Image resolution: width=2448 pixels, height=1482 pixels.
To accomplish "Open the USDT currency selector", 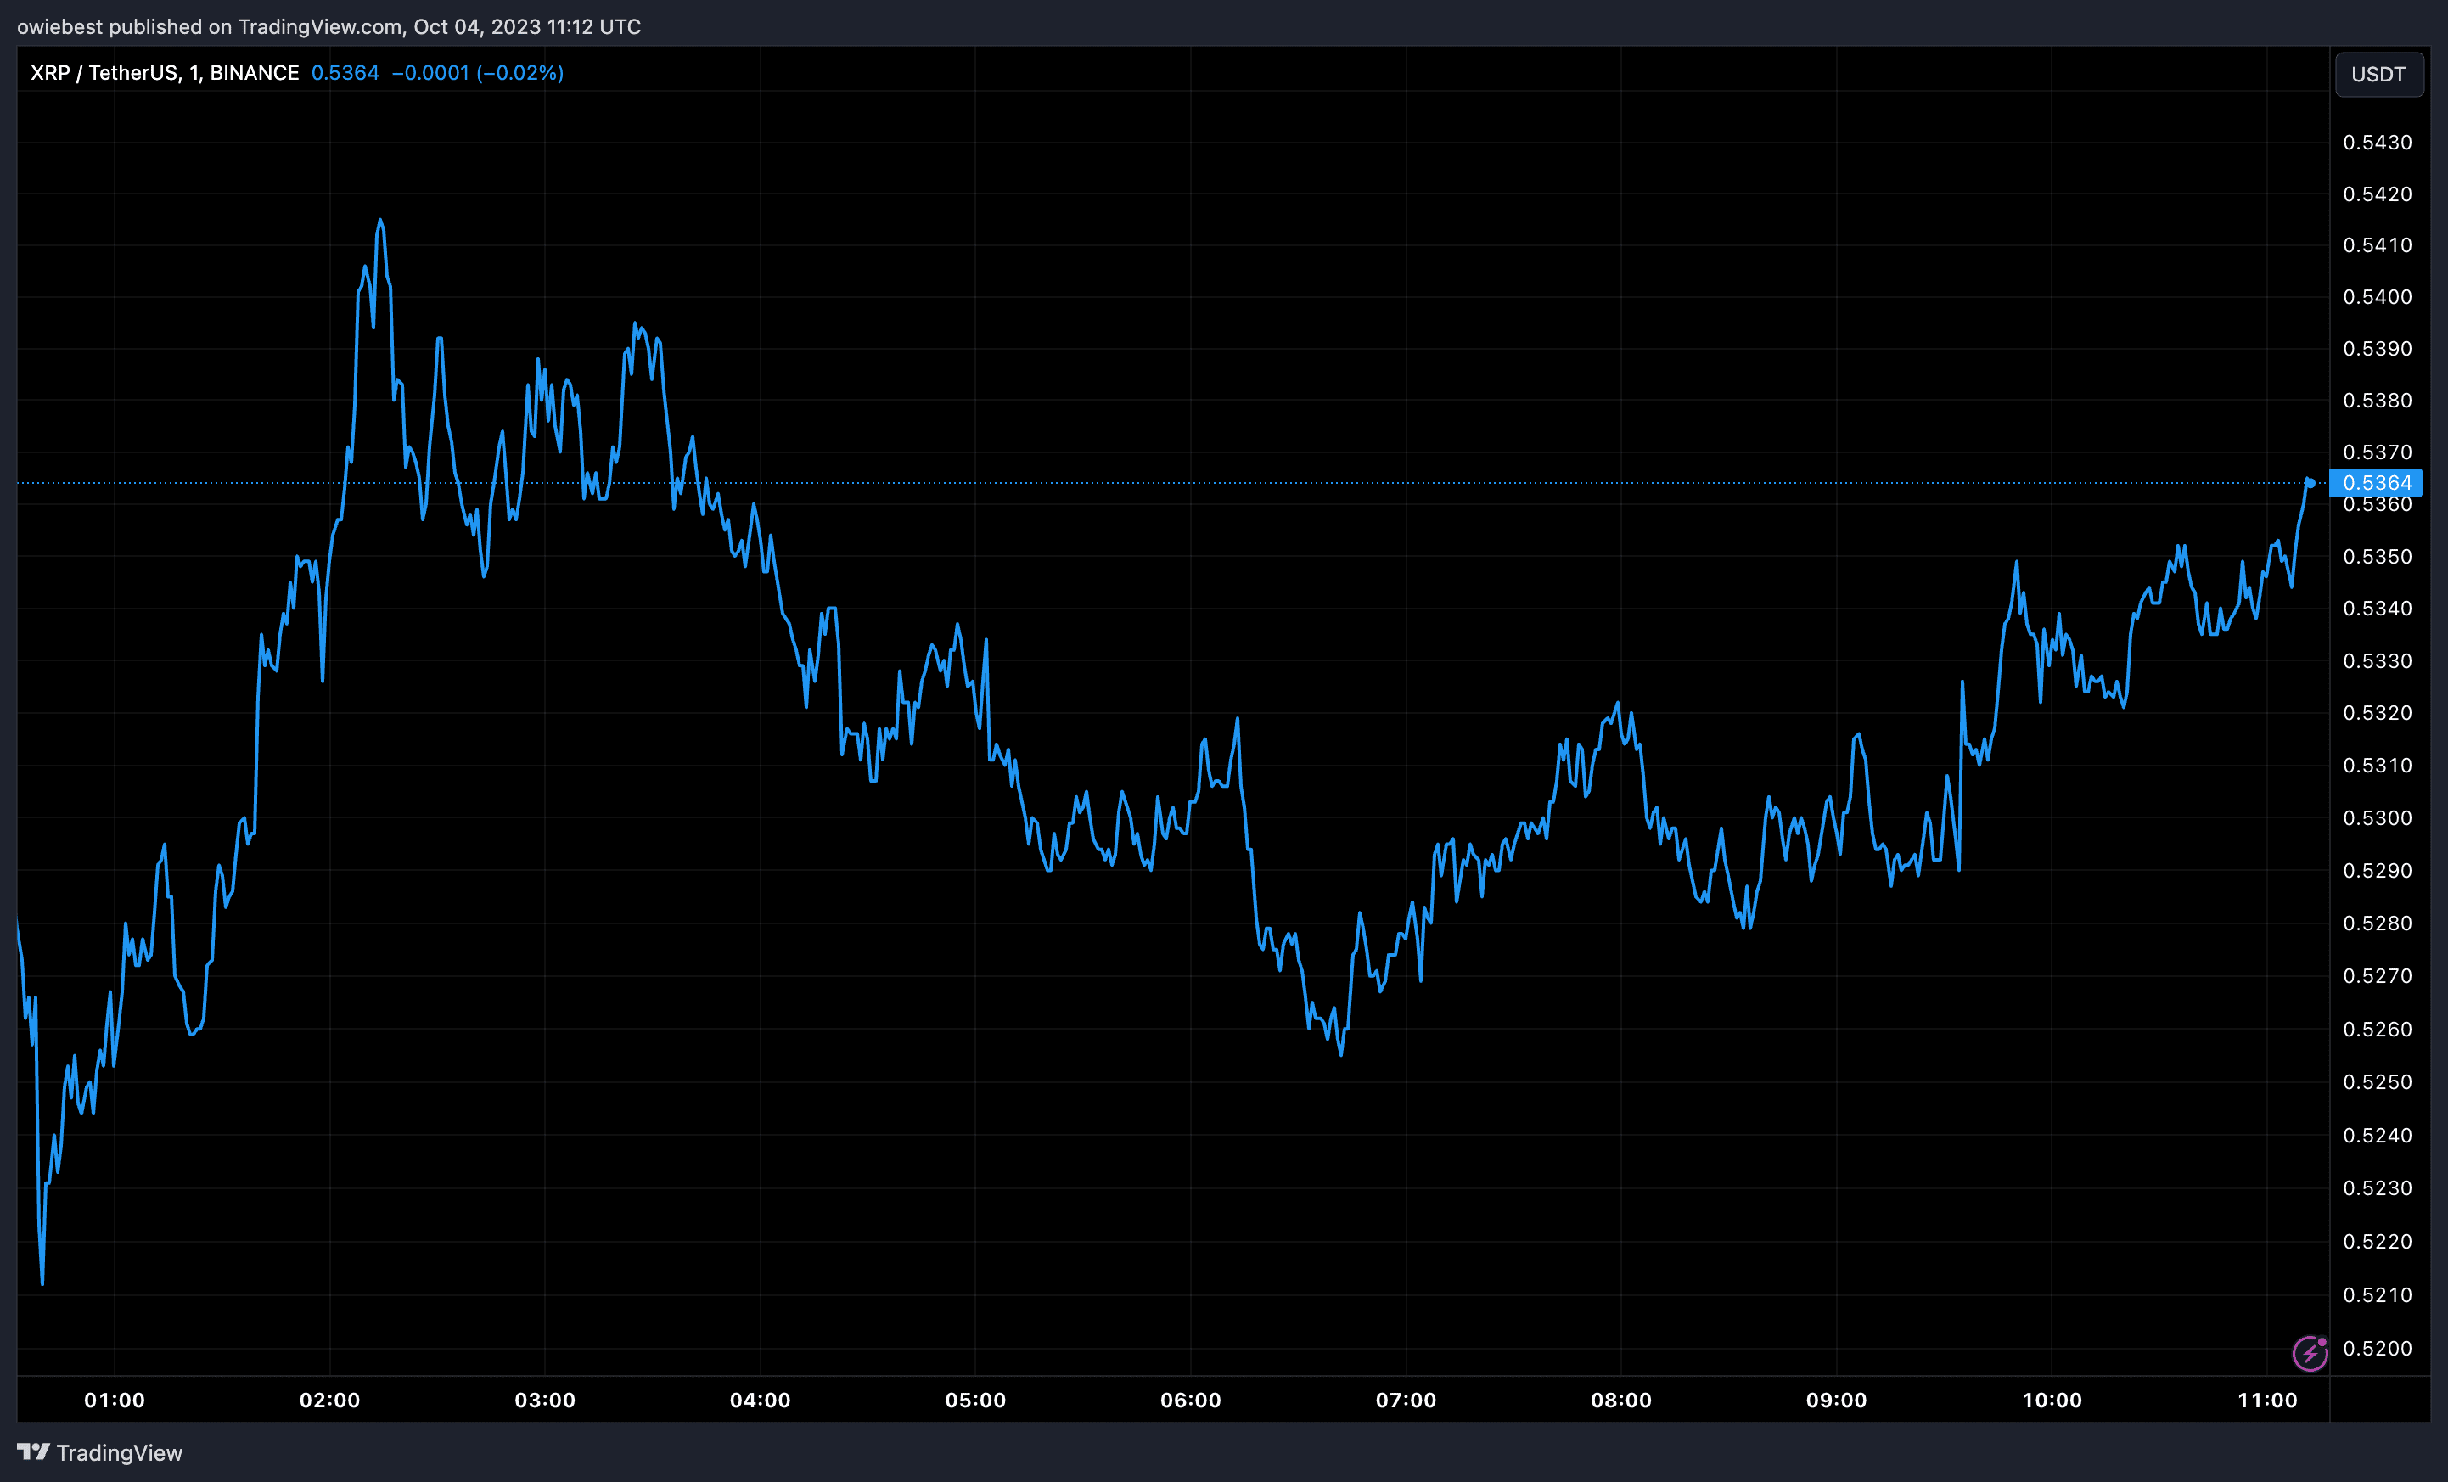I will click(x=2378, y=75).
